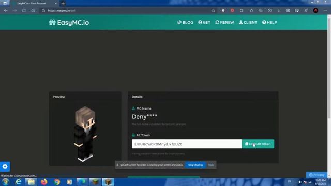Switch to Edge in taskbar
This screenshot has height=186, width=331.
coord(82,182)
